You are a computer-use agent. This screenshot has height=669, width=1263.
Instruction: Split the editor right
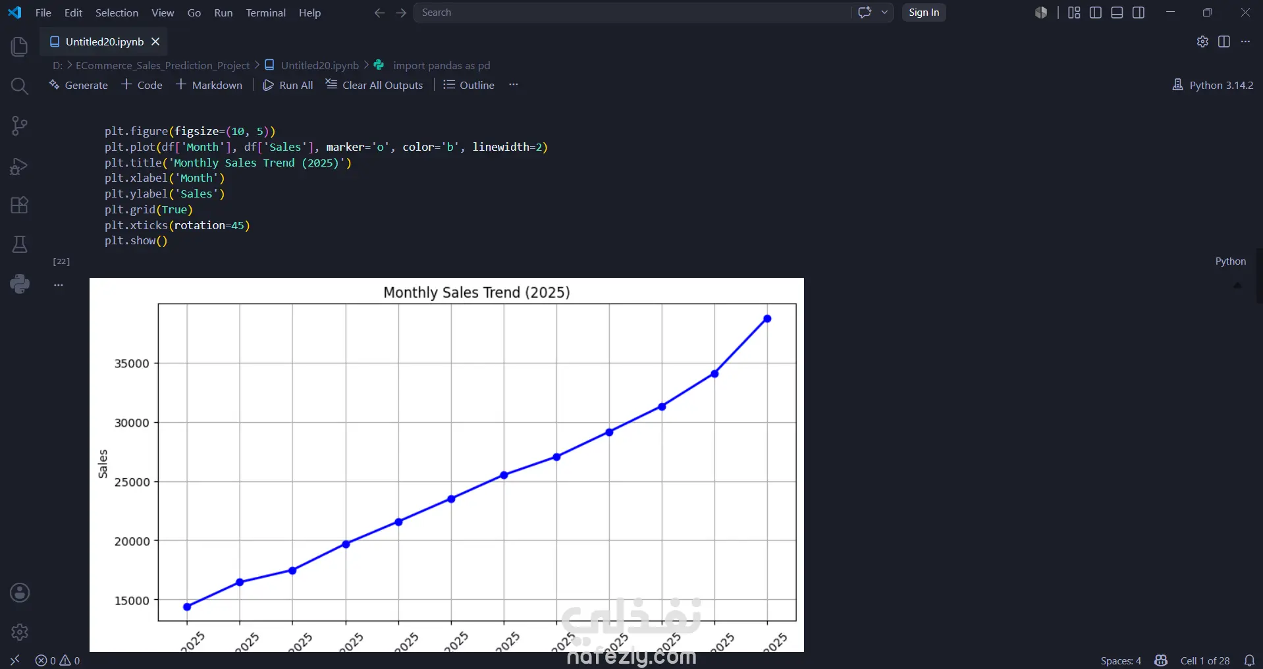tap(1224, 41)
